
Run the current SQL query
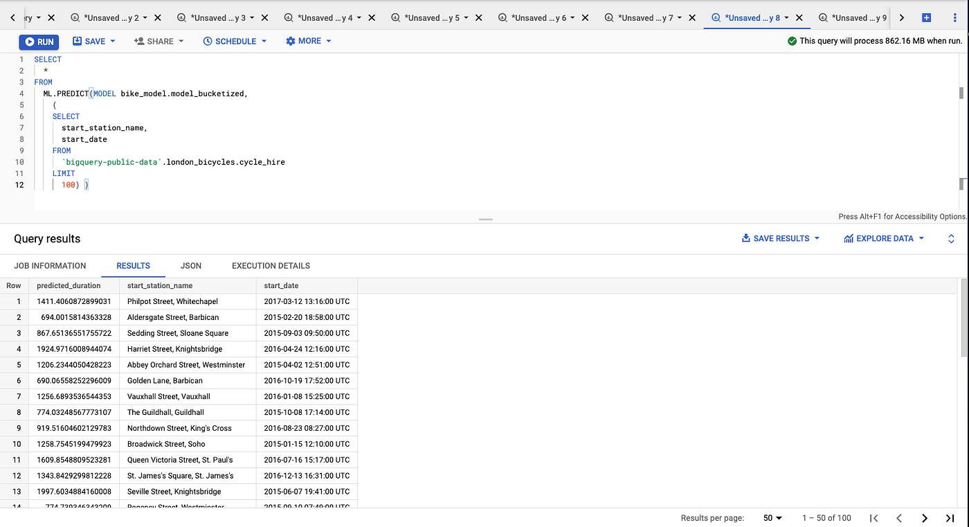(39, 41)
